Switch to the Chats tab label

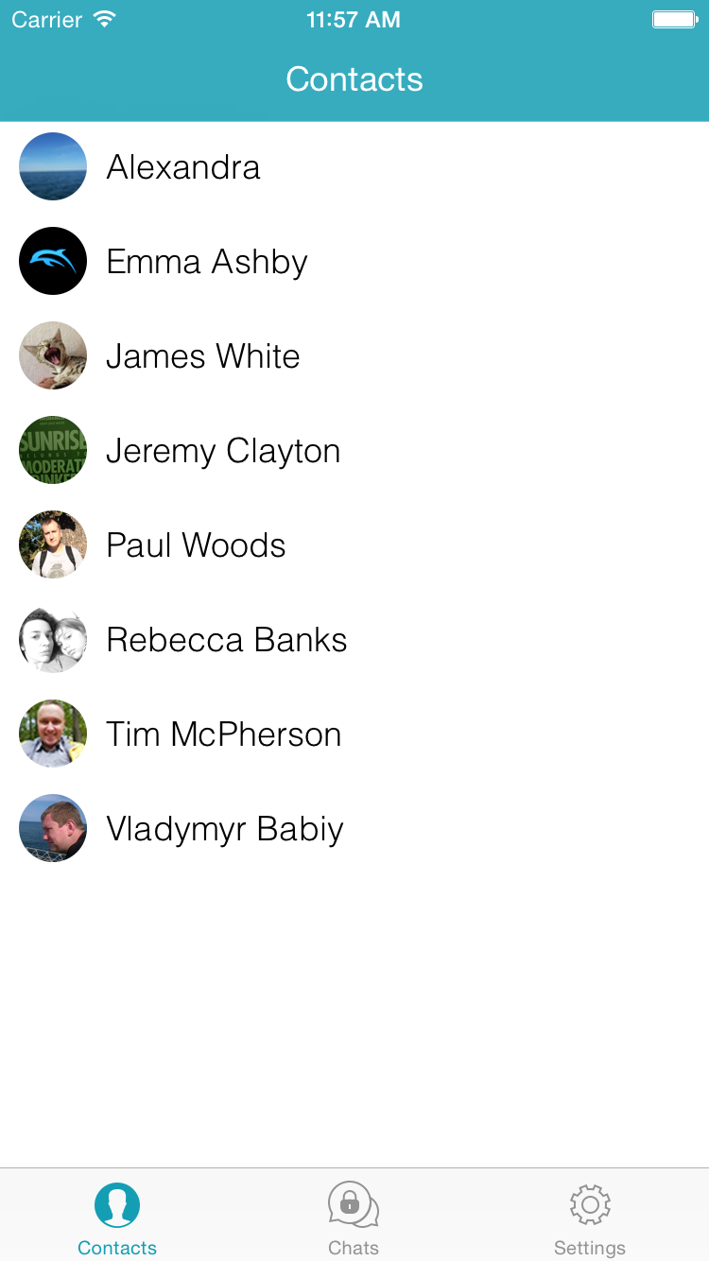[x=354, y=1248]
